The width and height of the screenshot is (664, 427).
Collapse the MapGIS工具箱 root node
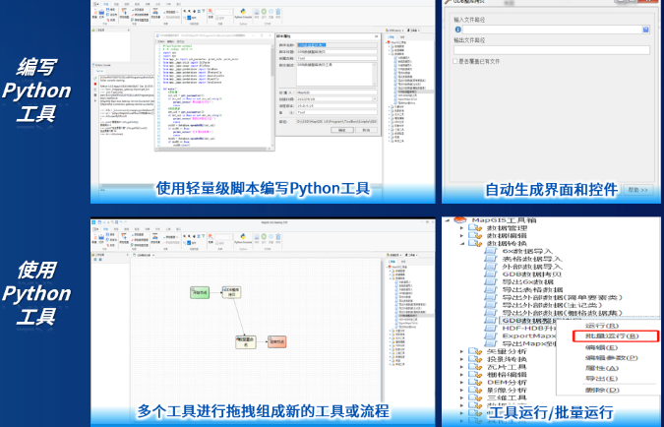[448, 220]
